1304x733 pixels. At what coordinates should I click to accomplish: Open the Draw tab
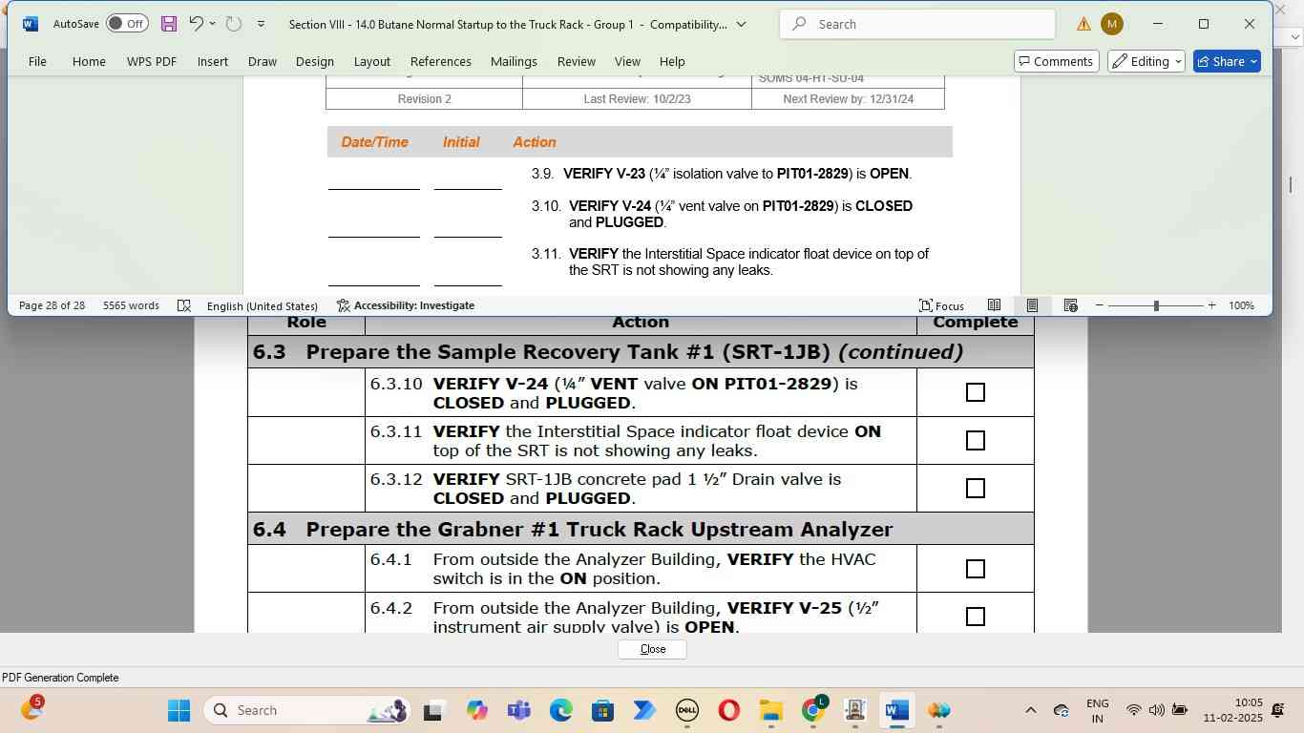263,61
